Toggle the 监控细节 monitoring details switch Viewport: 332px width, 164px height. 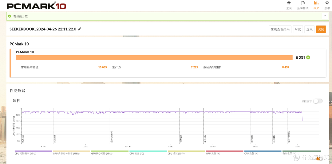(318, 101)
